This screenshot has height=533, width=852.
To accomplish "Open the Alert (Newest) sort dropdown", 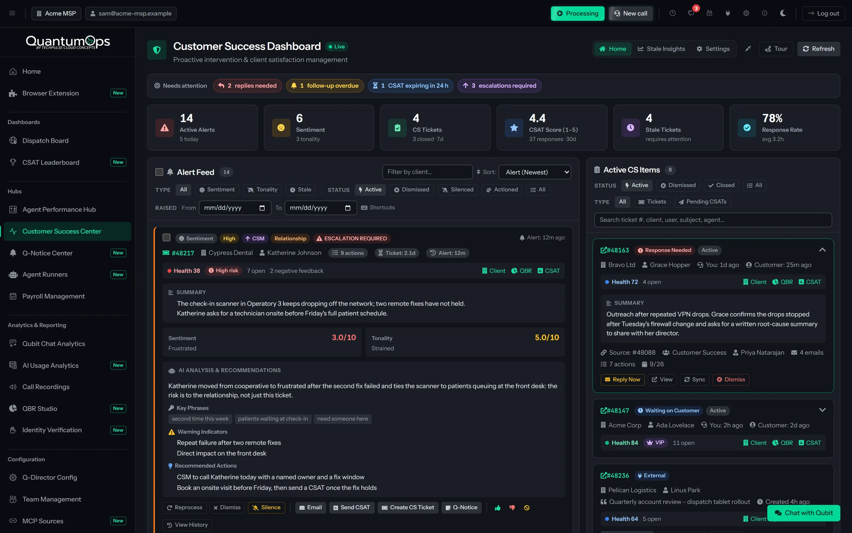I will click(535, 172).
